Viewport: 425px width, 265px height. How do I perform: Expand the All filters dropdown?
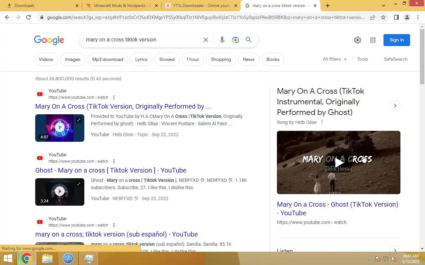335,59
